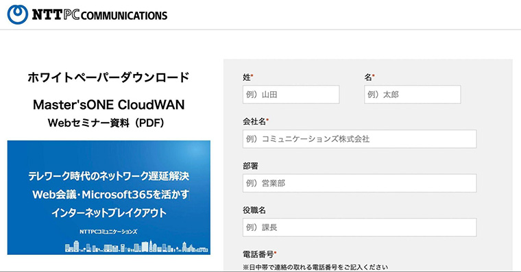The width and height of the screenshot is (521, 272).
Task: Click the city skyline graphic on the cover
Action: (x=136, y=247)
